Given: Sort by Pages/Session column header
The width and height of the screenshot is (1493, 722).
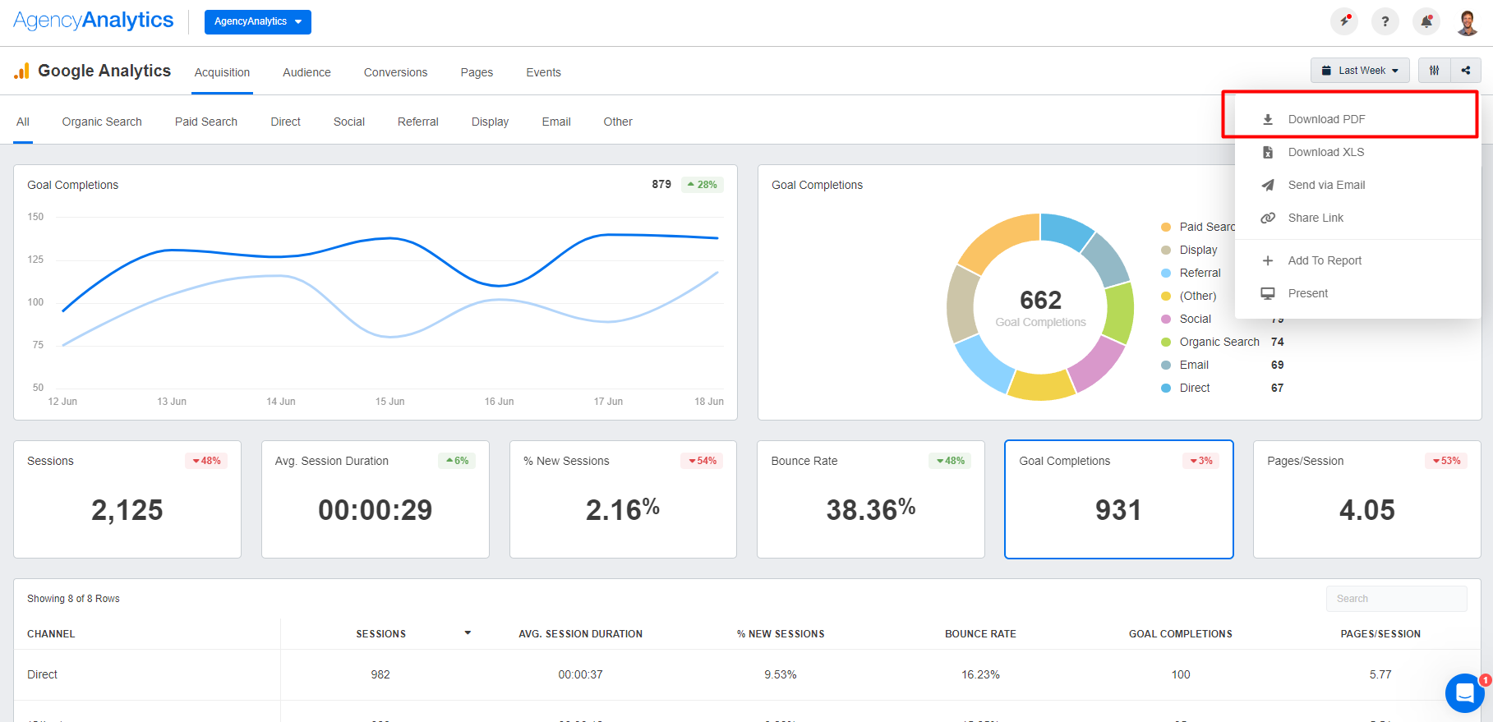Looking at the screenshot, I should (1380, 634).
